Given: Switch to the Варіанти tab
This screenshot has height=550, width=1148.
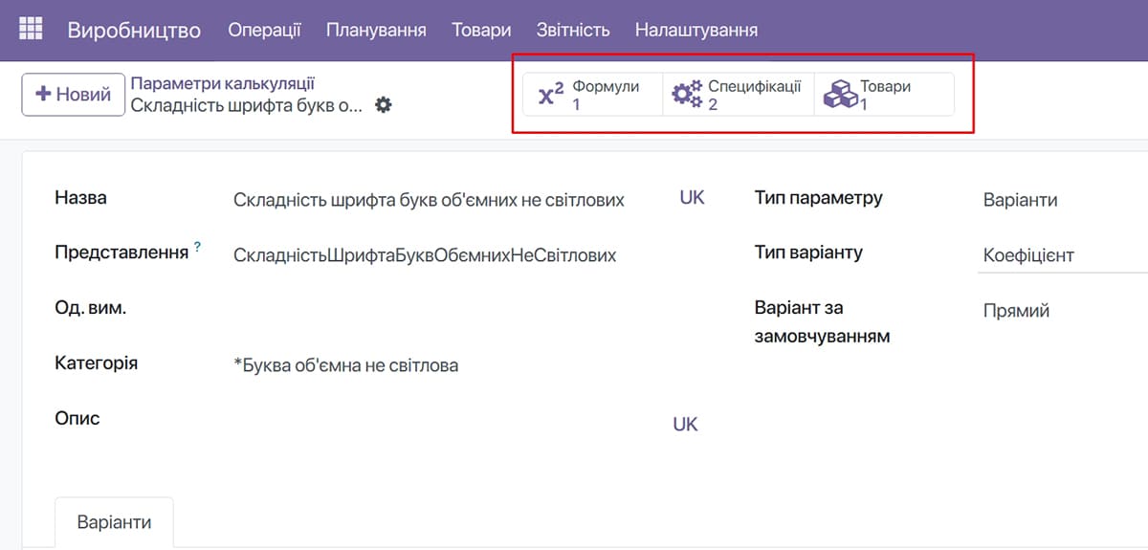Looking at the screenshot, I should click(114, 523).
